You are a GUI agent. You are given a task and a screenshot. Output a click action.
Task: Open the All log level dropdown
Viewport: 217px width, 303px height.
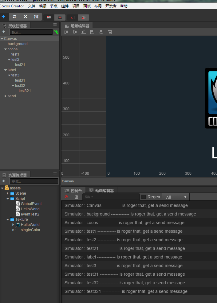tap(176, 197)
